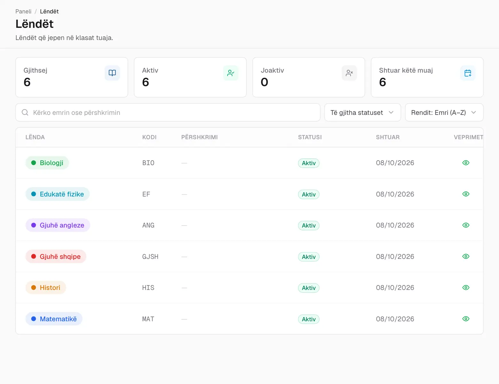Click the book icon in Gjithsej card
Viewport: 499px width, 384px height.
point(112,73)
